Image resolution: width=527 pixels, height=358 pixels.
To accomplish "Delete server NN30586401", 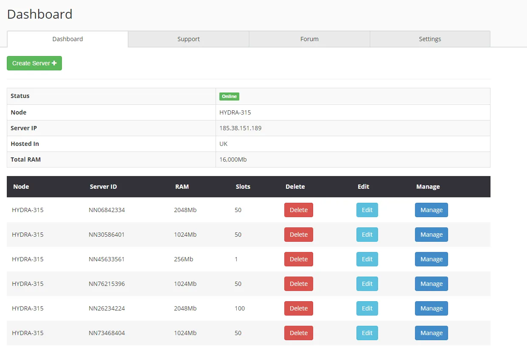I will point(299,235).
